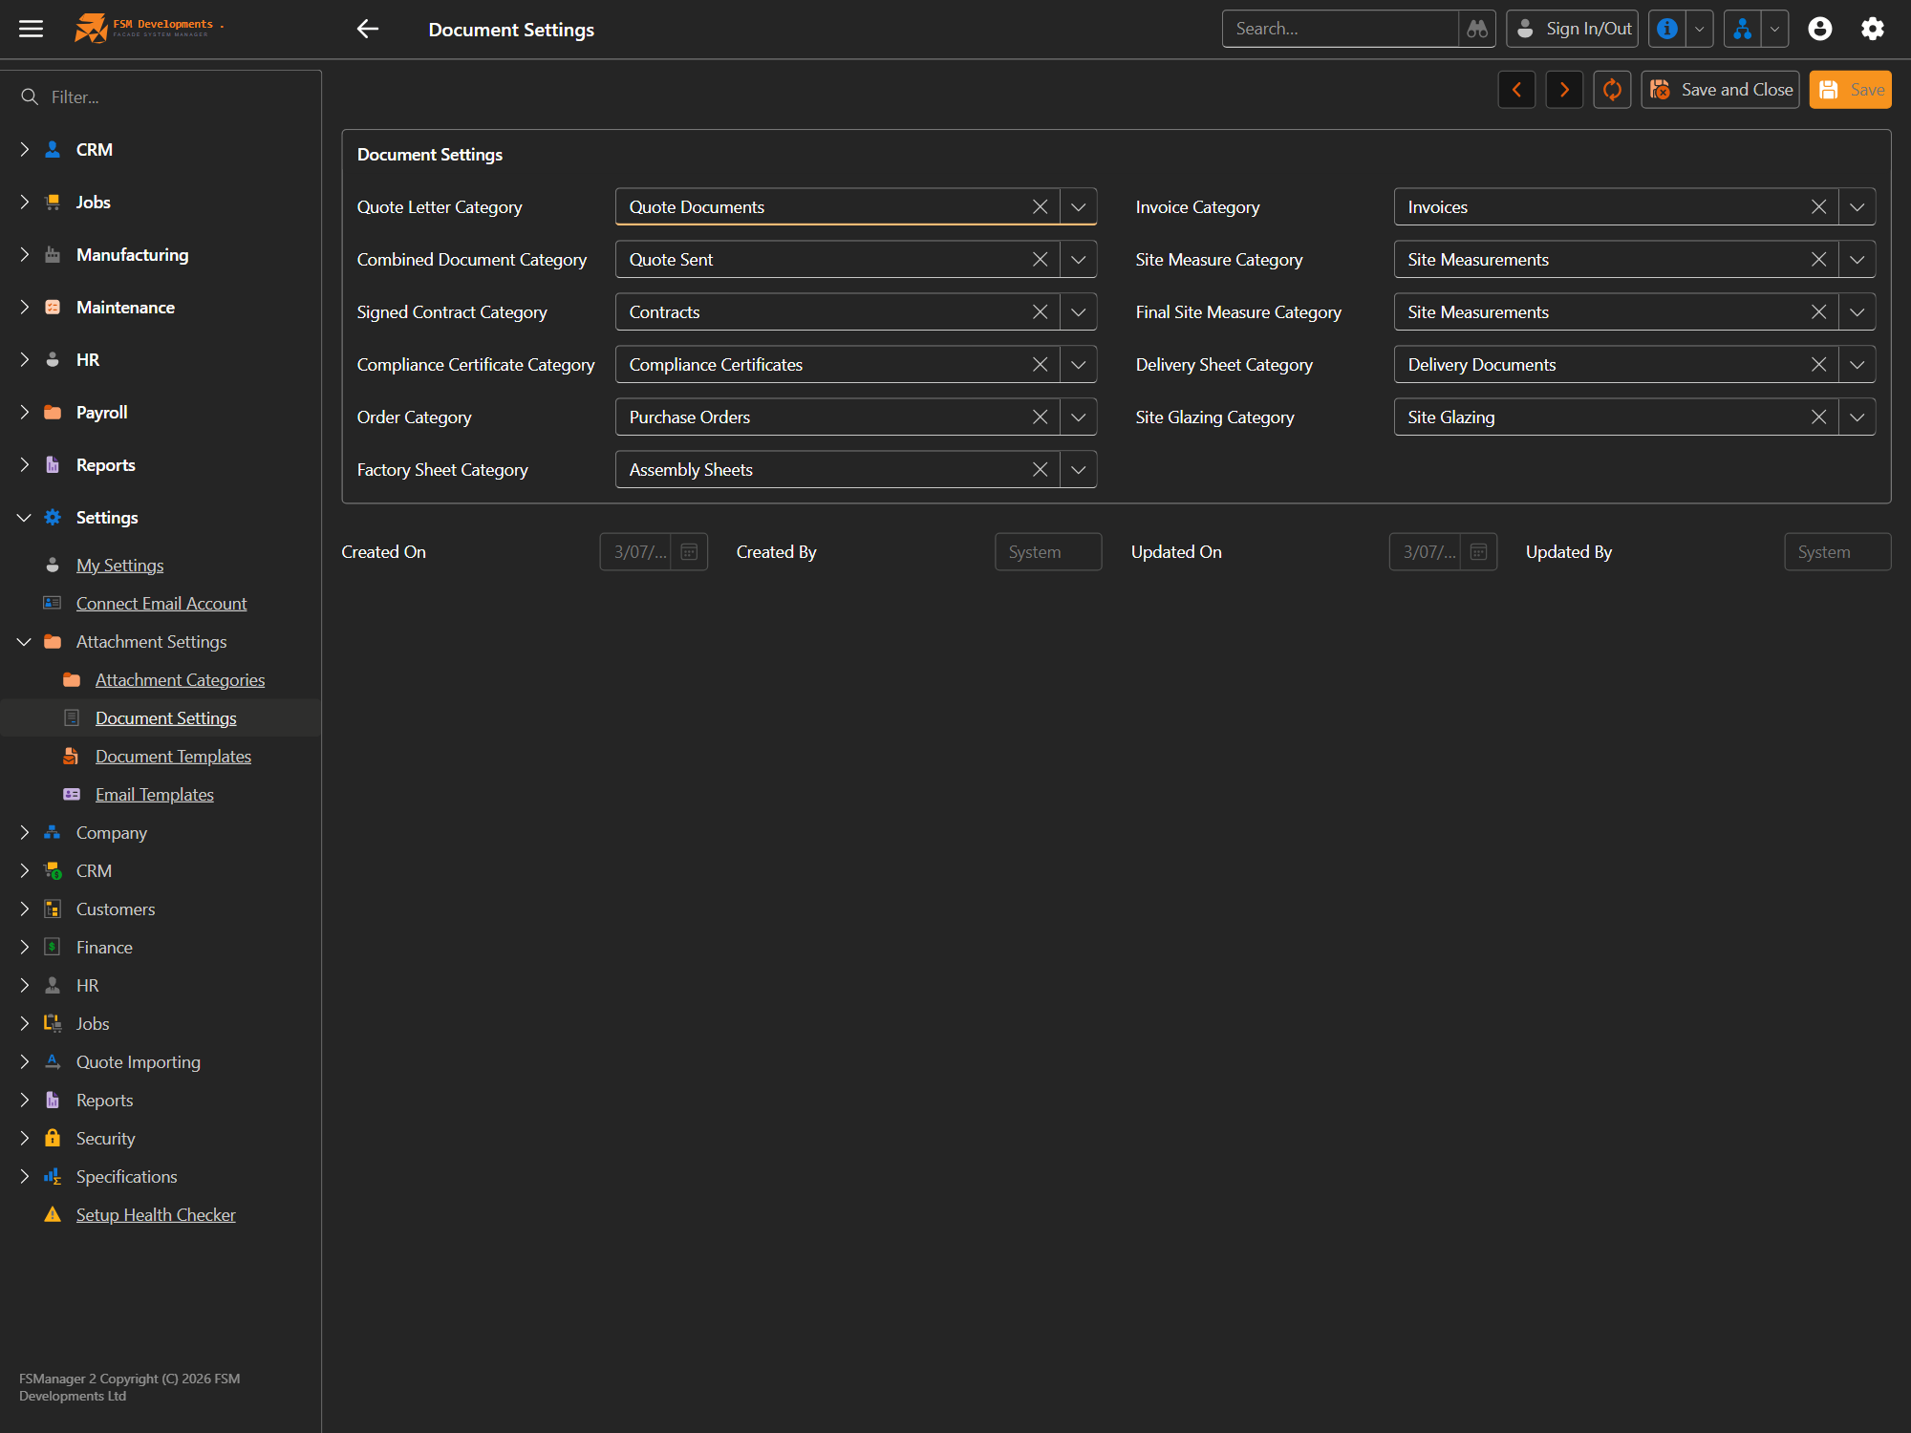Open Order Category dropdown arrow
The width and height of the screenshot is (1911, 1433).
pos(1079,417)
